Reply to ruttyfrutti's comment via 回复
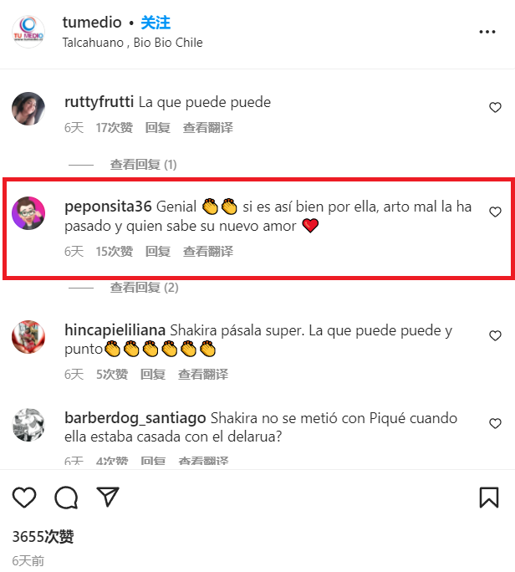The image size is (515, 572). click(x=157, y=128)
